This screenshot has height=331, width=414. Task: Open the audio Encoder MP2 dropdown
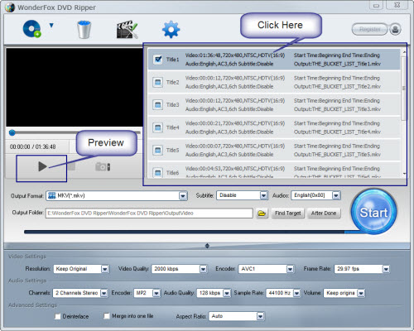pyautogui.click(x=156, y=293)
